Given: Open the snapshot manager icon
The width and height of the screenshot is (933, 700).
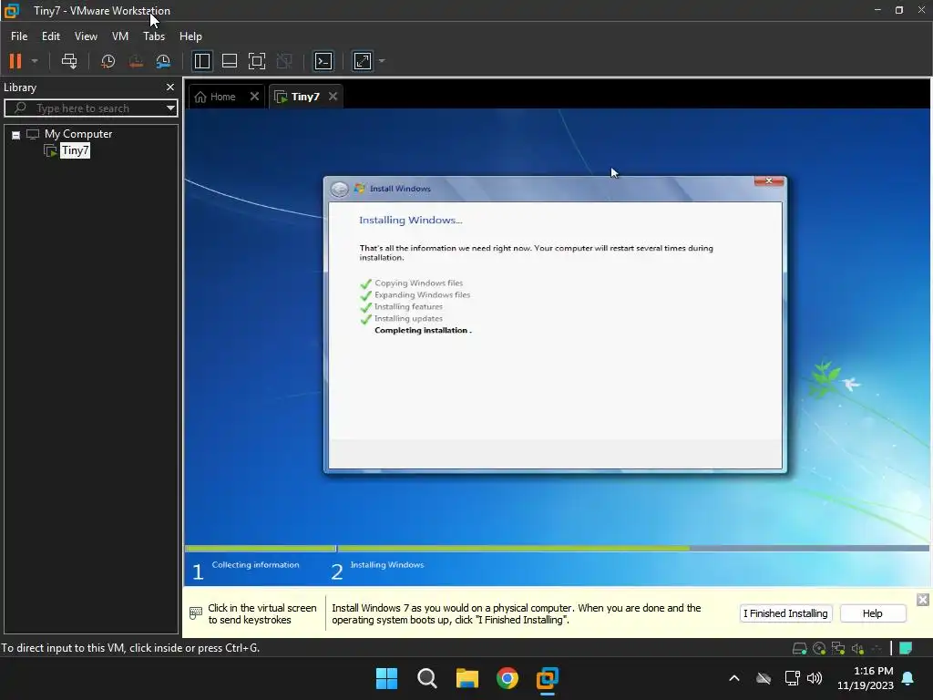Looking at the screenshot, I should tap(163, 61).
